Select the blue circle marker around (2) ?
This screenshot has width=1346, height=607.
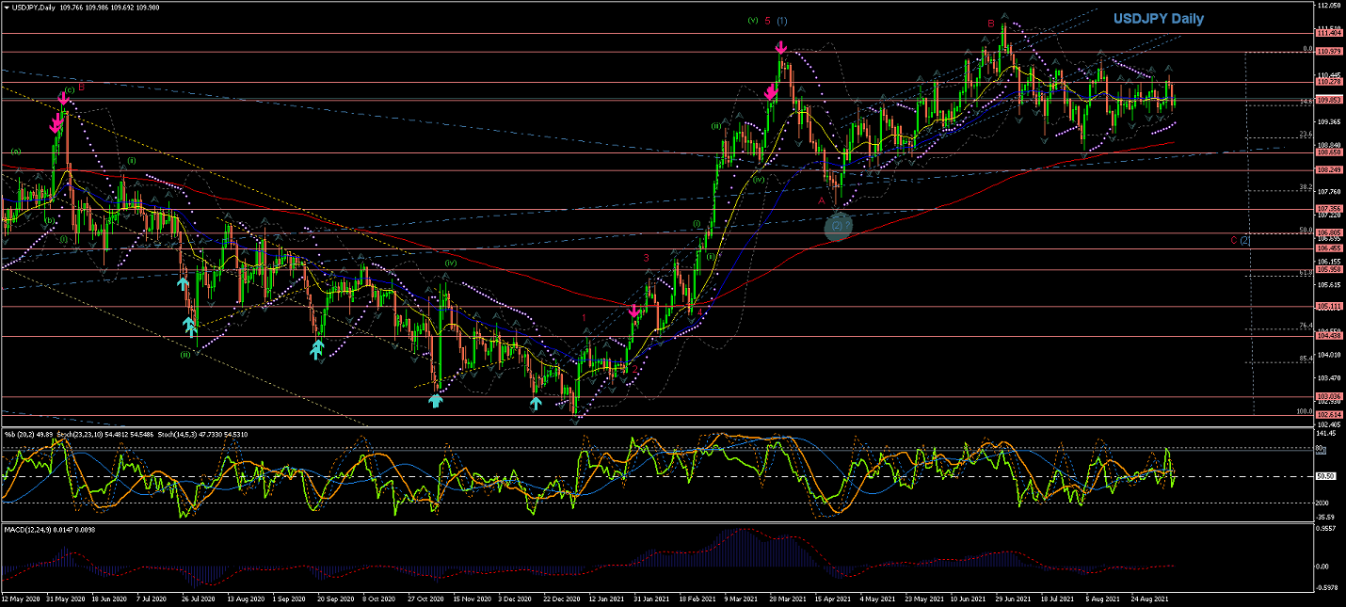pos(838,225)
